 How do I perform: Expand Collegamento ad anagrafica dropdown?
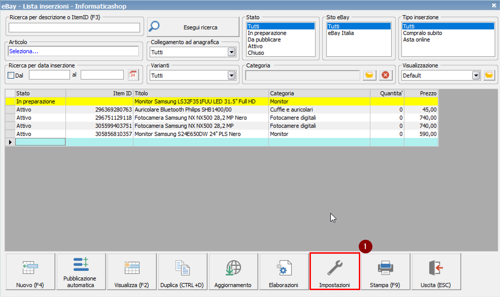pyautogui.click(x=232, y=52)
